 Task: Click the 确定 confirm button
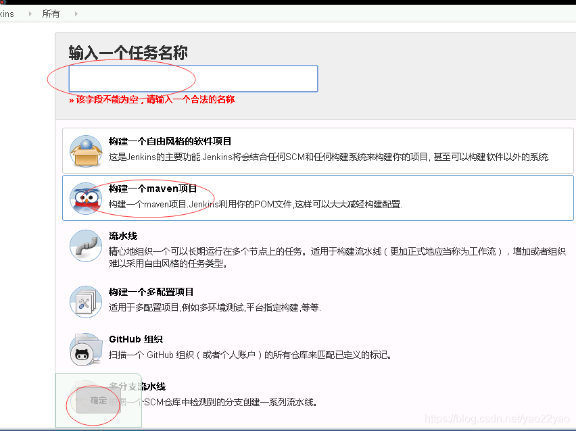click(x=99, y=401)
